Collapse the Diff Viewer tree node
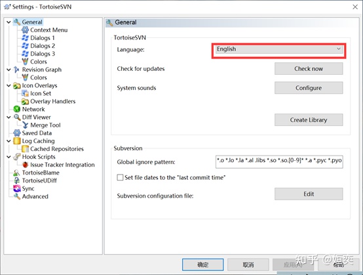The height and width of the screenshot is (275, 363). [x=9, y=117]
